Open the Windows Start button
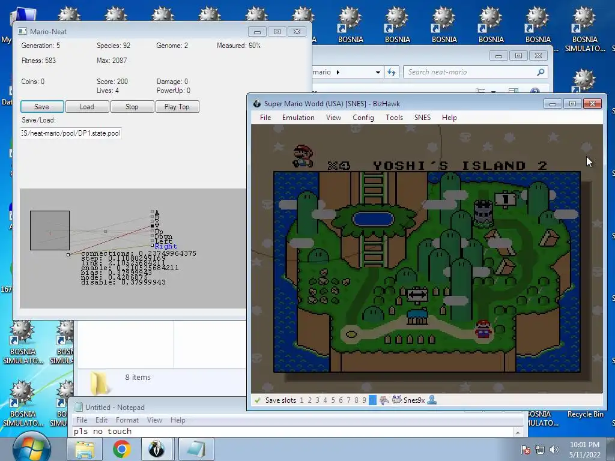The width and height of the screenshot is (615, 461). coord(31,448)
